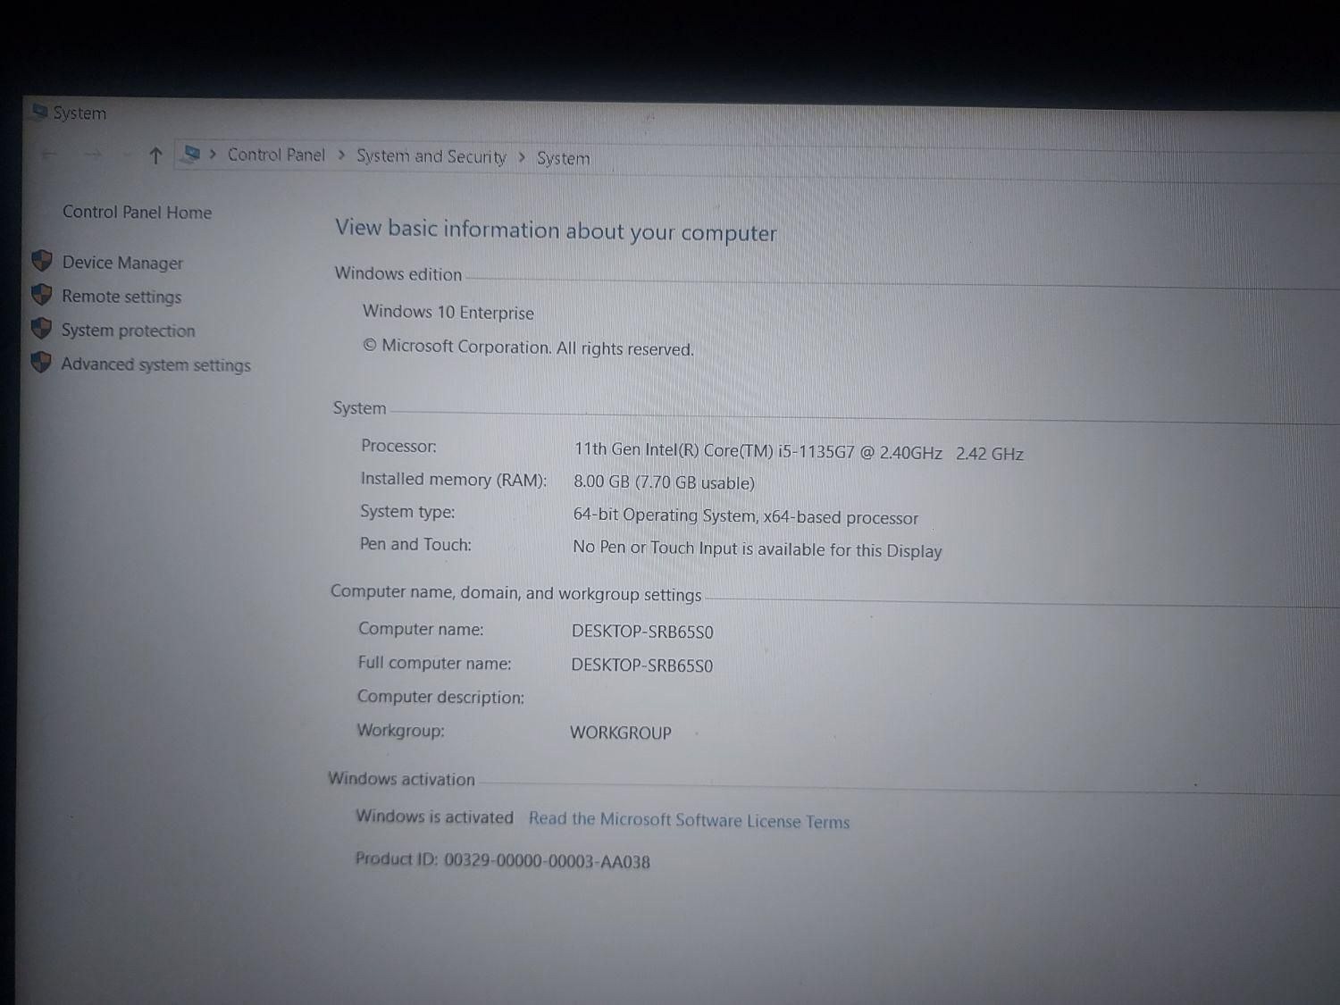The height and width of the screenshot is (1005, 1340).
Task: Click the 'Computer description:' label
Action: click(x=440, y=697)
